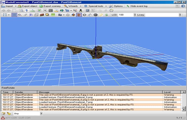
Task: Expand the Wizards dropdown arrow
Action: (81, 6)
